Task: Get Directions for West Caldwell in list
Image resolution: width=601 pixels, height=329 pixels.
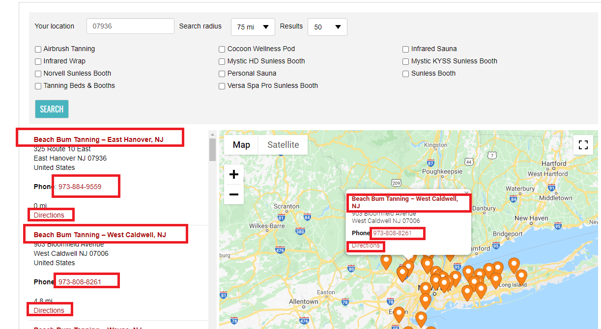Action: (49, 310)
